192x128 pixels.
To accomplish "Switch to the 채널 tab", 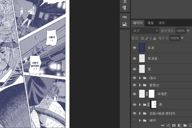I will pyautogui.click(x=150, y=23).
